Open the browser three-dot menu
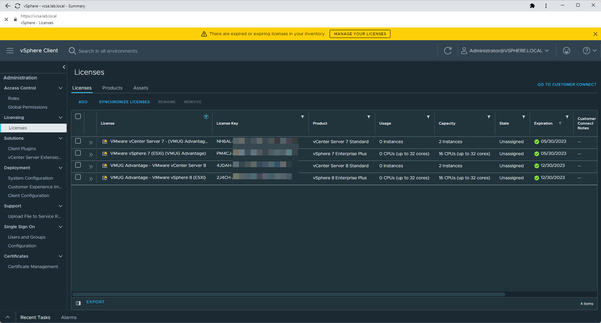This screenshot has width=601, height=323. click(x=546, y=6)
